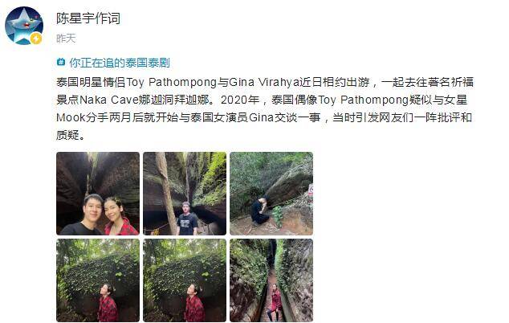Open username 陈星宇作词 profile
This screenshot has width=509, height=323.
[x=88, y=18]
